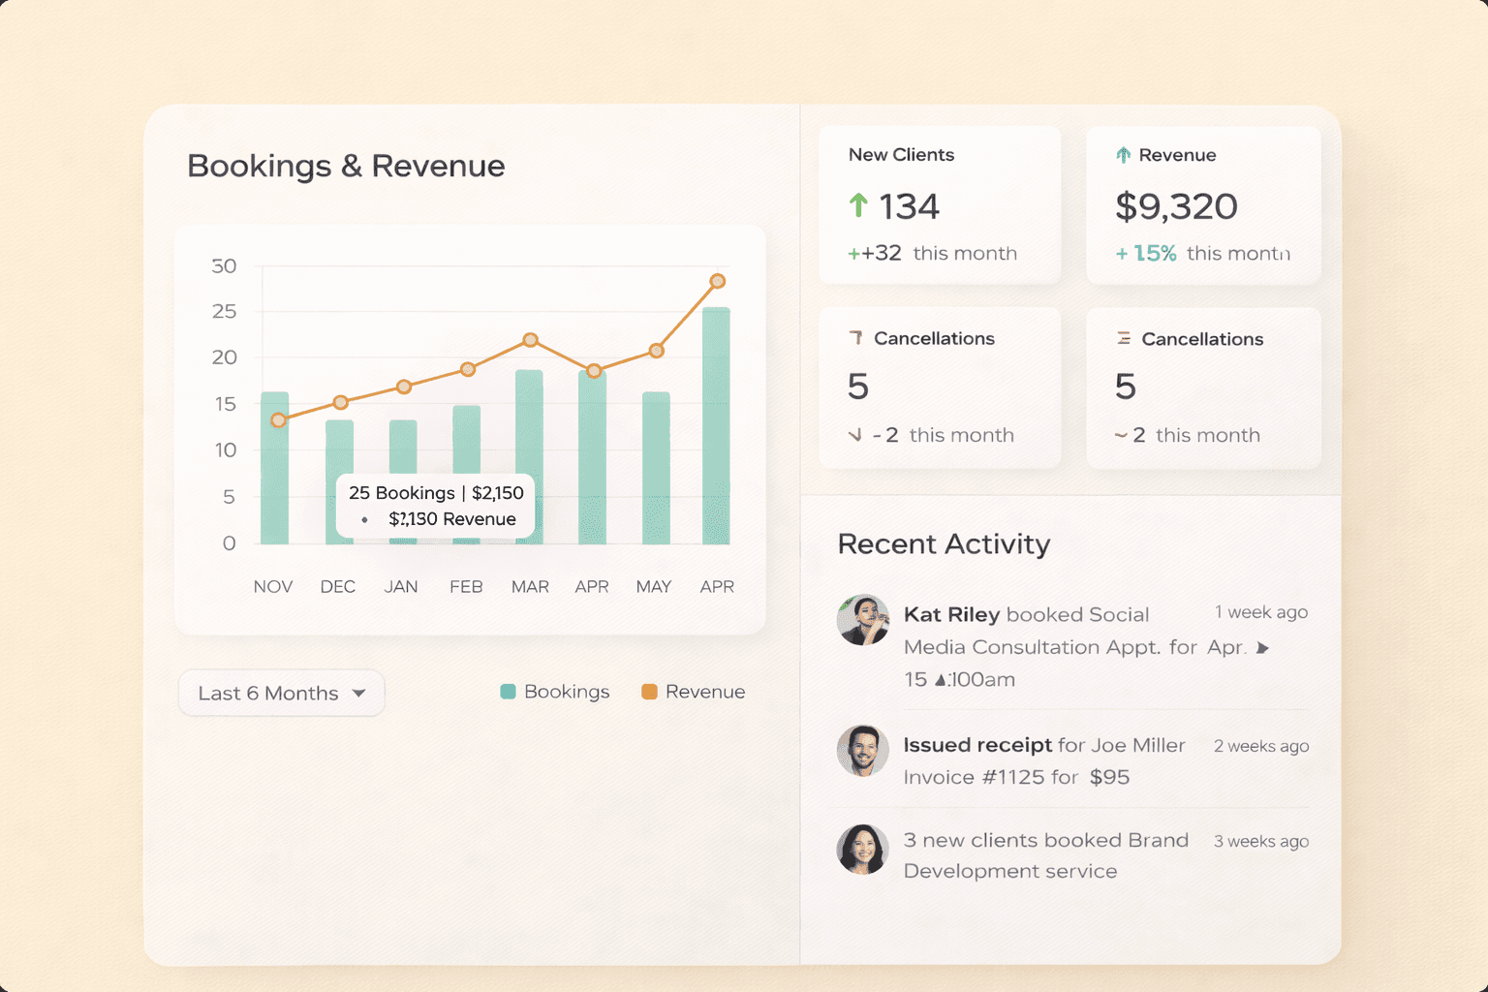The width and height of the screenshot is (1488, 992).
Task: Open the 3 new clients booked activity
Action: 1045,855
